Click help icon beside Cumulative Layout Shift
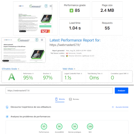 click(x=128, y=73)
